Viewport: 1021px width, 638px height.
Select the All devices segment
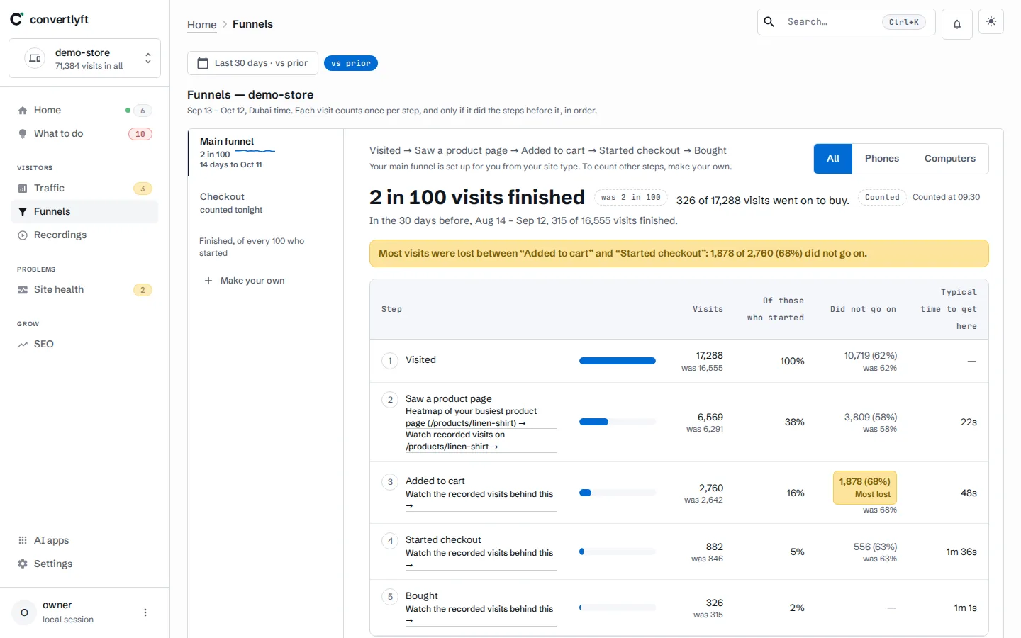tap(833, 159)
